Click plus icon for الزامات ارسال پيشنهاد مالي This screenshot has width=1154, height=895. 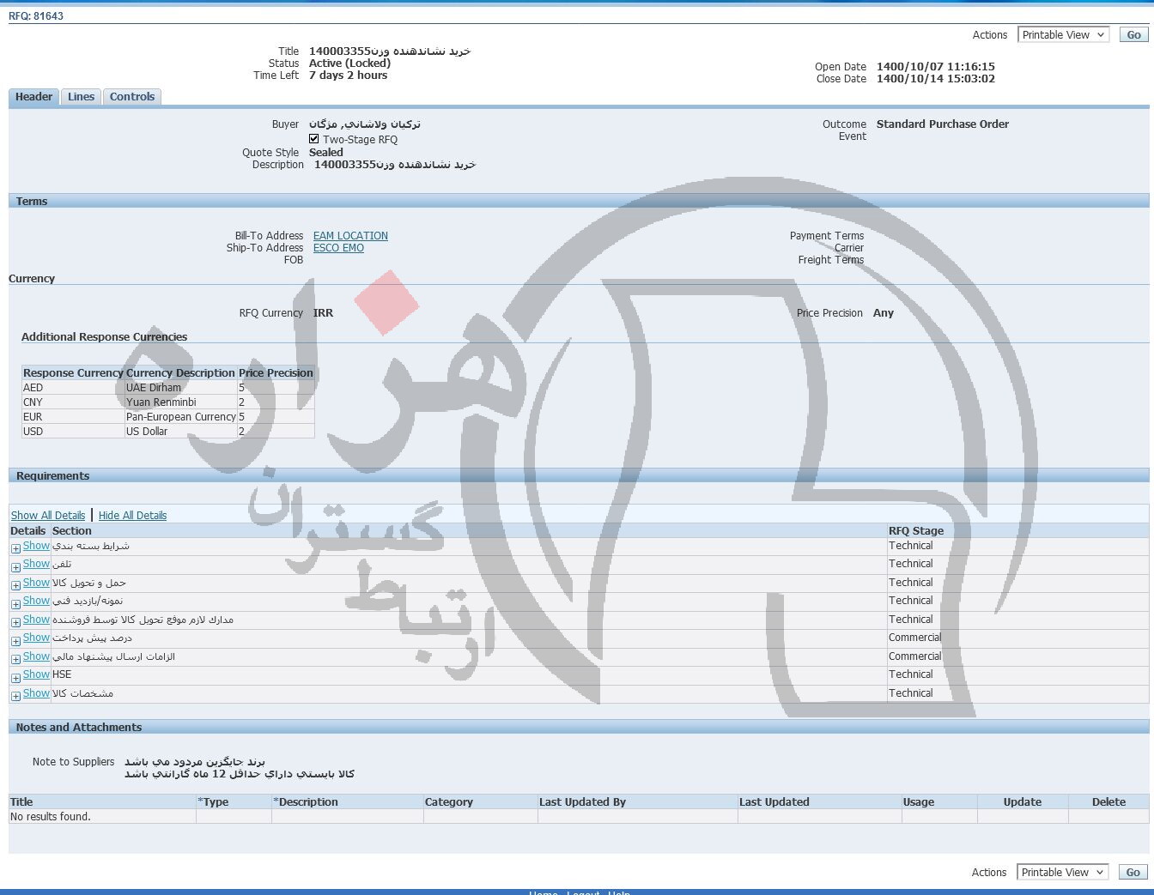point(15,659)
